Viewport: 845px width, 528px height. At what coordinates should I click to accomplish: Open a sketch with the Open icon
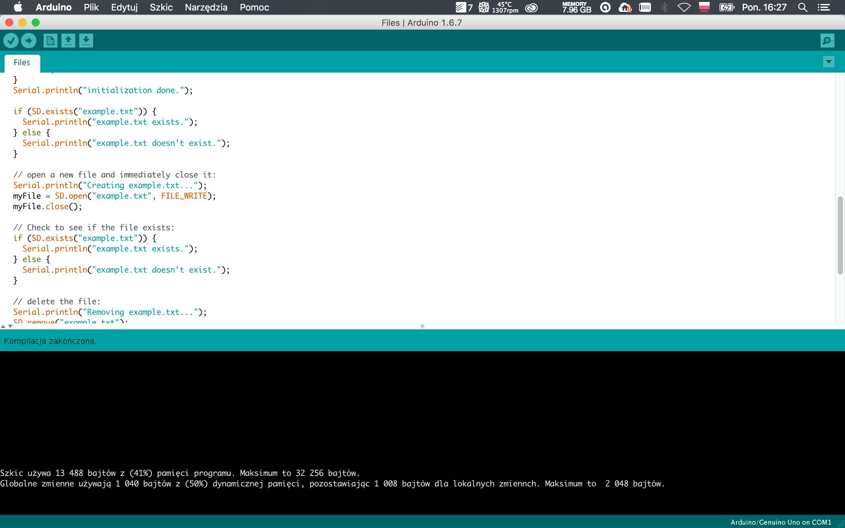tap(68, 40)
